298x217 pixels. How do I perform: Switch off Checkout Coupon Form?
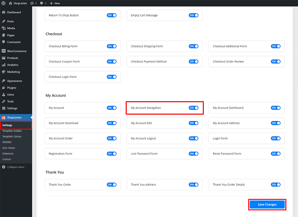click(x=112, y=61)
